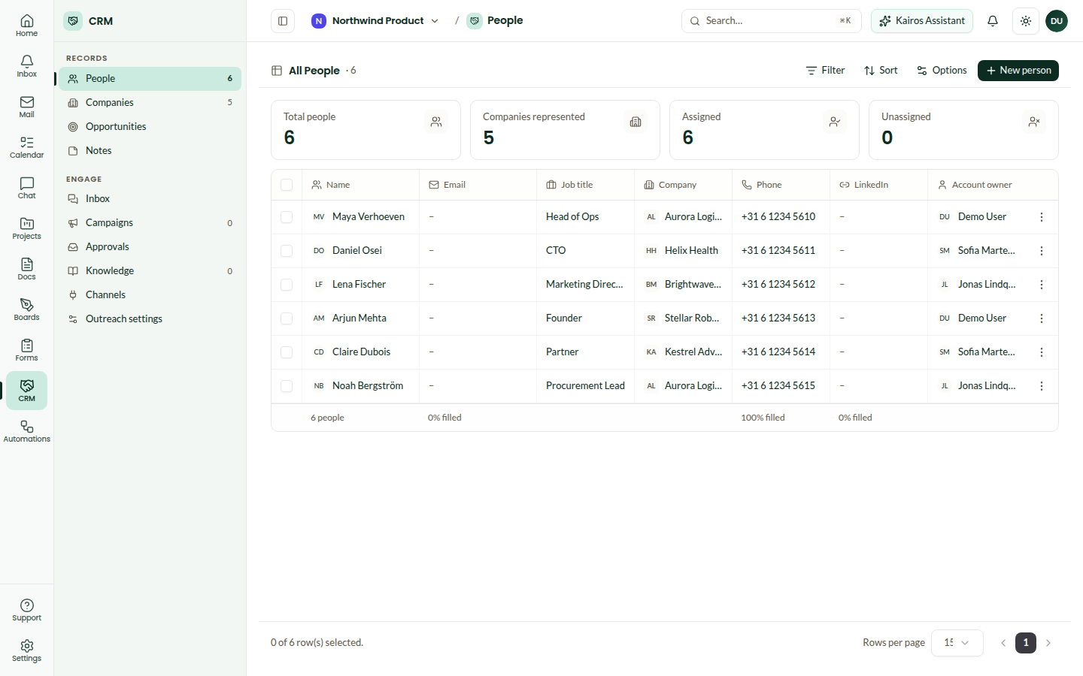Open Projects in the left rail

click(26, 228)
